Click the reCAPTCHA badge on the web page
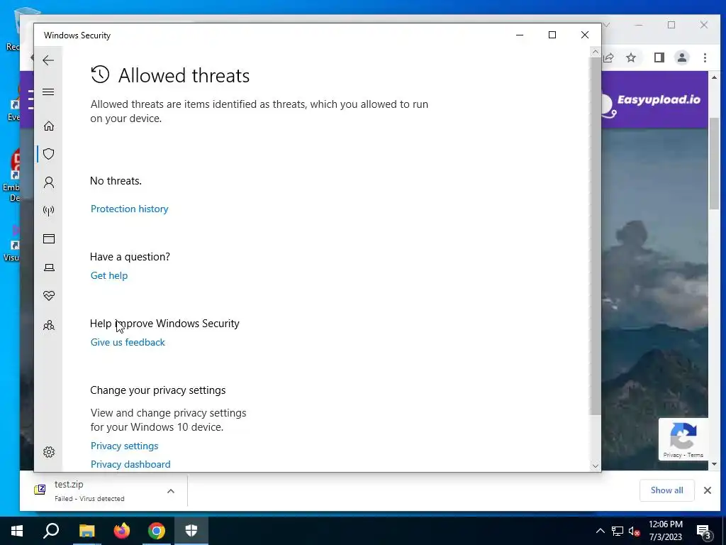 [683, 439]
